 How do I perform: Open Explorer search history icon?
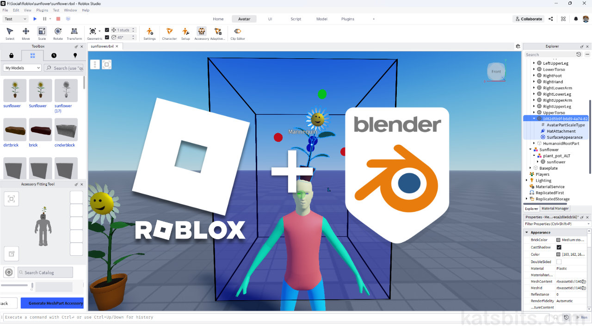coord(579,55)
